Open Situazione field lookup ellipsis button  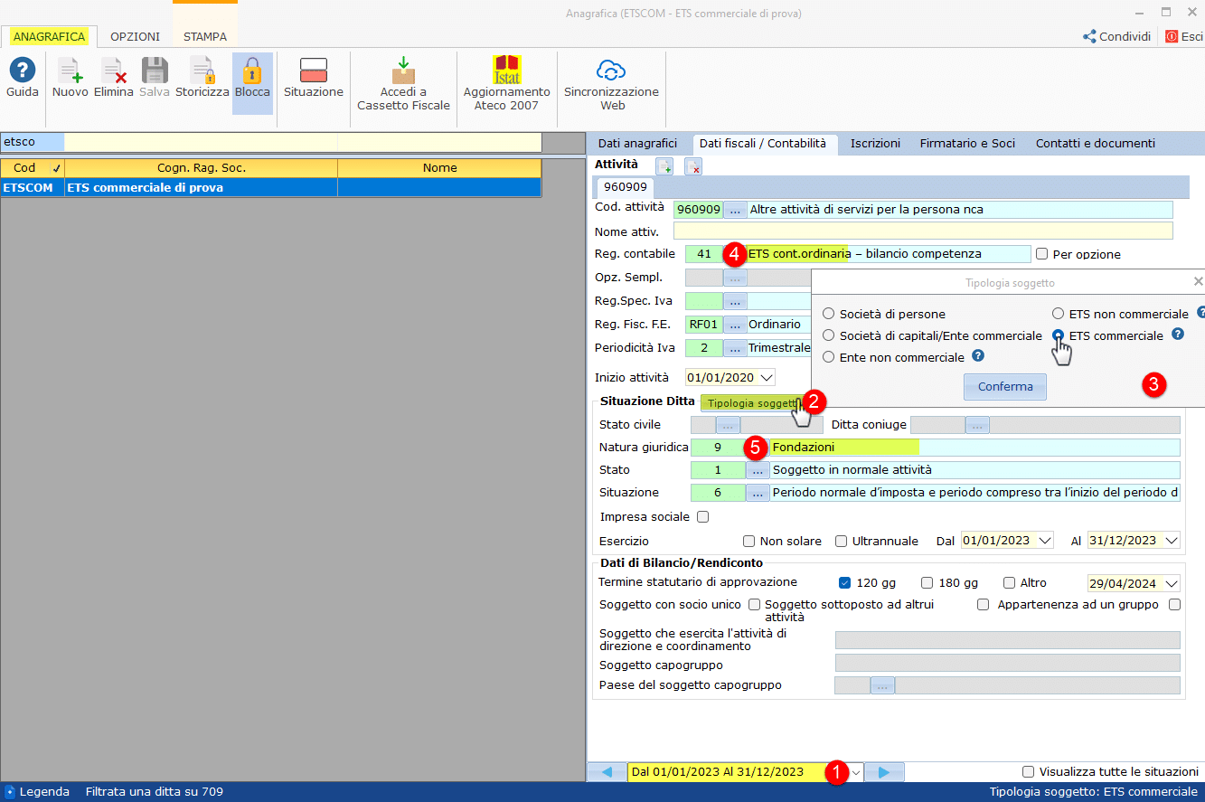758,493
